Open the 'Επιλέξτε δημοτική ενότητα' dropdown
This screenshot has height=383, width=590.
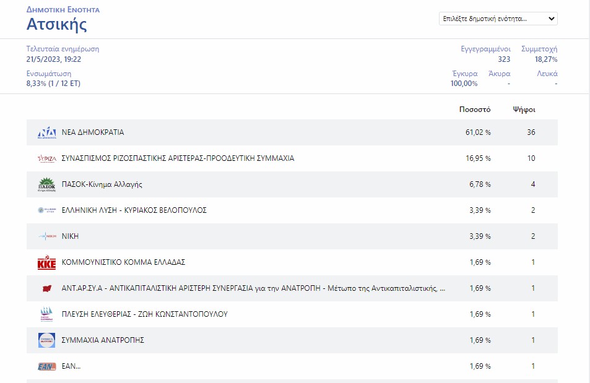(x=498, y=19)
